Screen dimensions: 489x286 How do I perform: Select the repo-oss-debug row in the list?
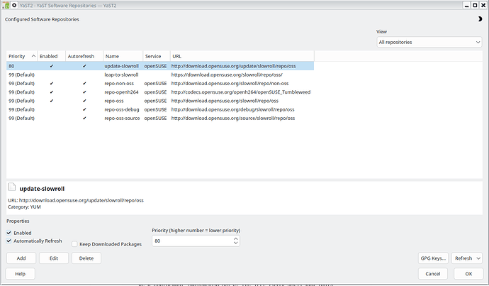coord(121,109)
